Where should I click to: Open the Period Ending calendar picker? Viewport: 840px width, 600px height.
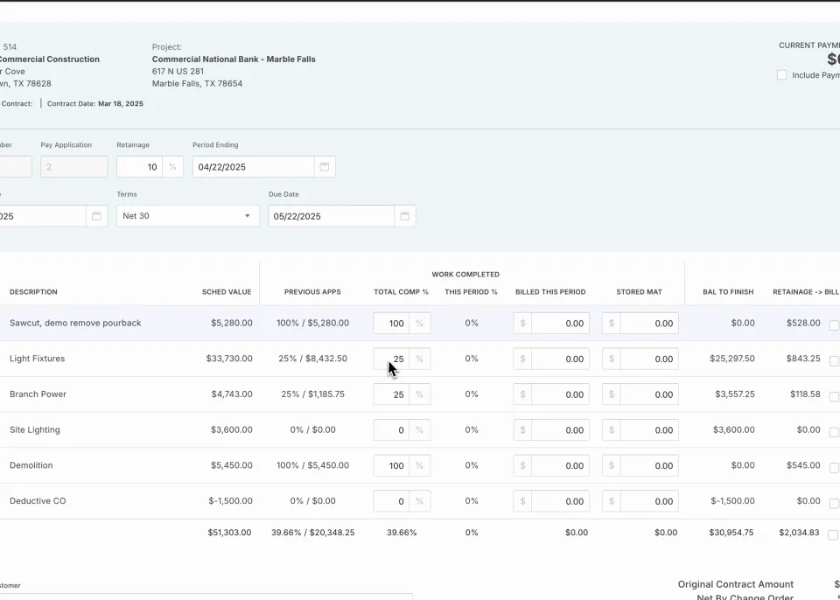[324, 167]
